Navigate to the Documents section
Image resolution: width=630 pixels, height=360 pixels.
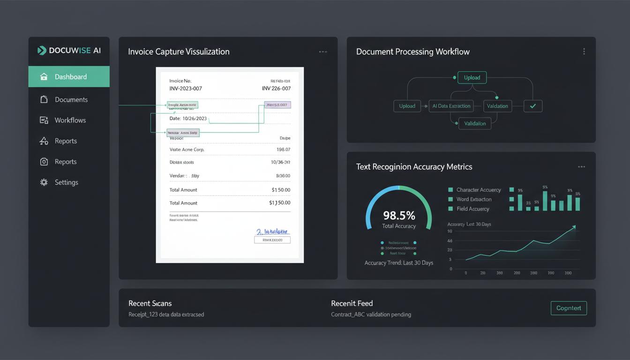point(71,99)
